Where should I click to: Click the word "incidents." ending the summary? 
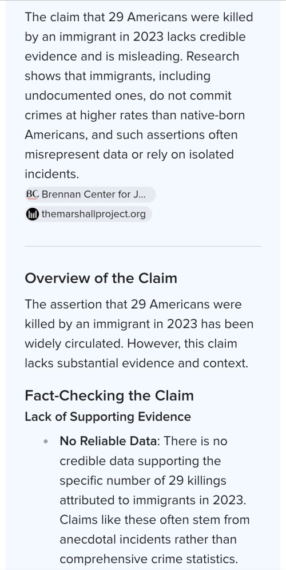51,175
